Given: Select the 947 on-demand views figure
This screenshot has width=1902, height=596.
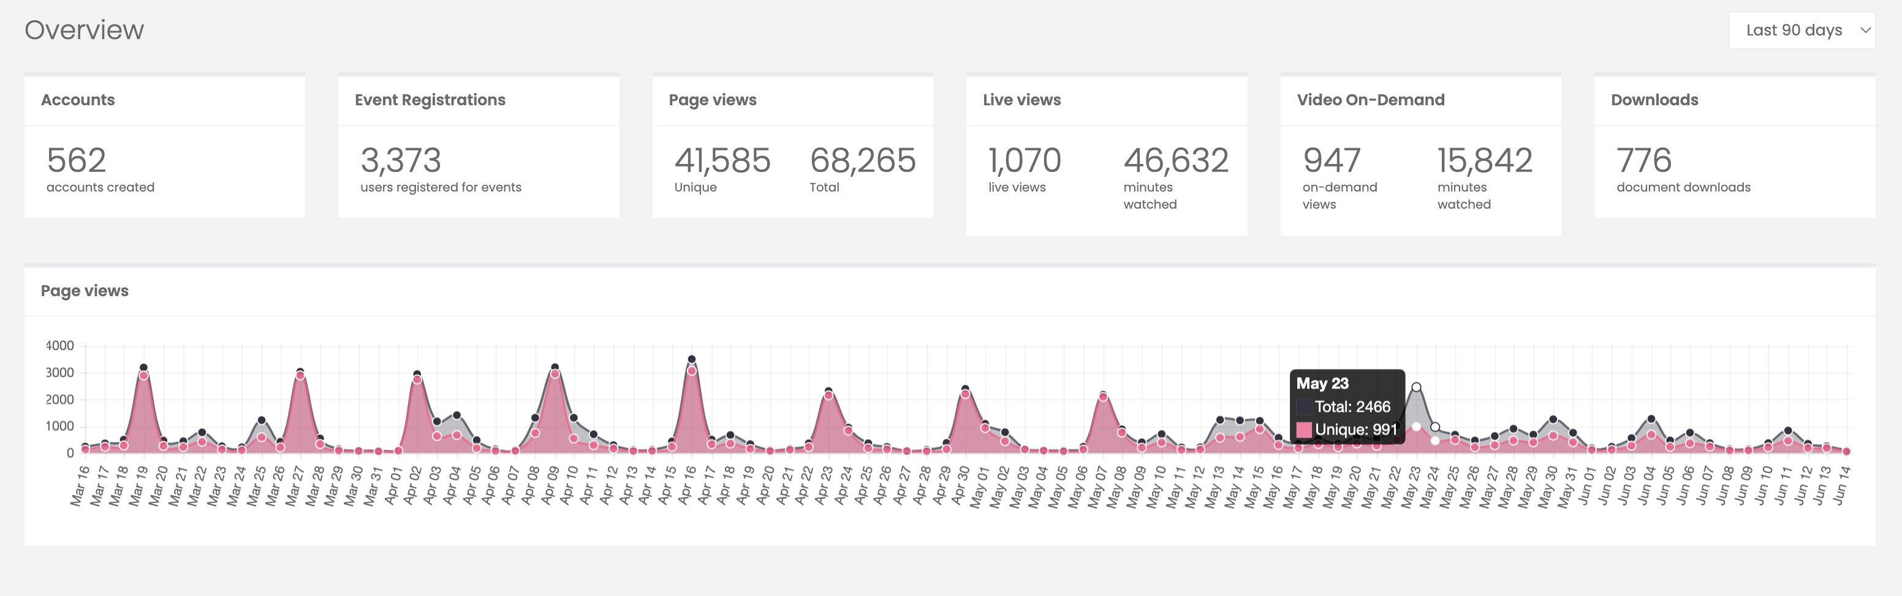Looking at the screenshot, I should click(x=1332, y=160).
